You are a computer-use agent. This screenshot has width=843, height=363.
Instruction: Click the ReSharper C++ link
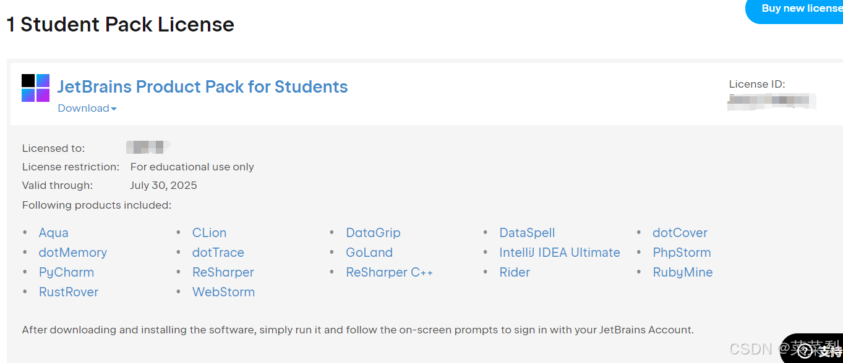(x=390, y=272)
